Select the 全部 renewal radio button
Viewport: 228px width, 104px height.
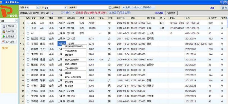tap(124, 7)
